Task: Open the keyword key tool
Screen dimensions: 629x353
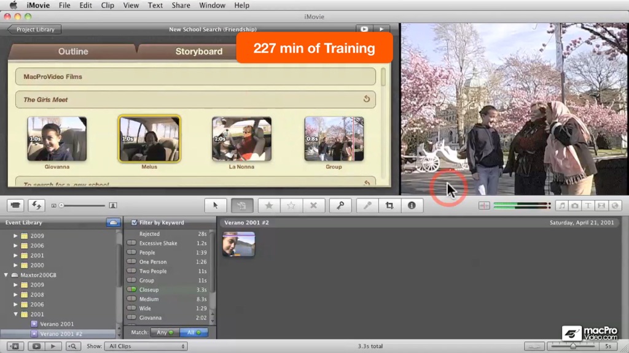Action: coord(340,205)
